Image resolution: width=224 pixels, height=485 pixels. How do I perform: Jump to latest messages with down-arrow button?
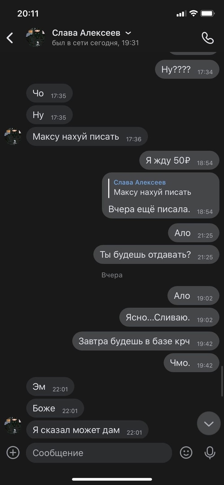[209, 423]
